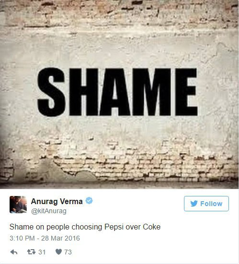
Task: Click the word SHAME in the image
Action: 117,92
